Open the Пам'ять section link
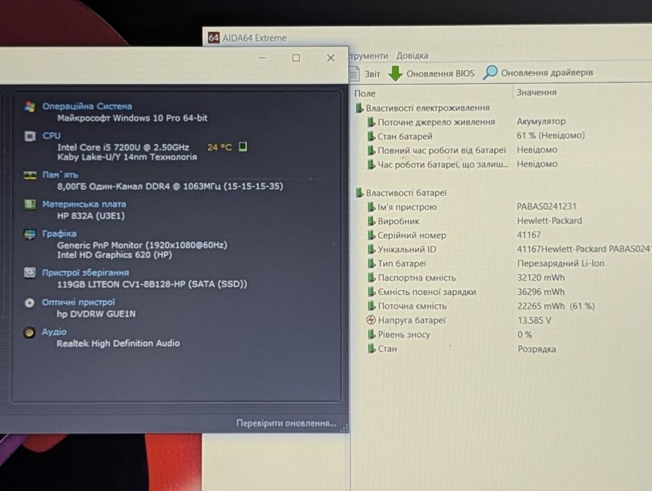Viewport: 652px width, 491px height. (60, 175)
